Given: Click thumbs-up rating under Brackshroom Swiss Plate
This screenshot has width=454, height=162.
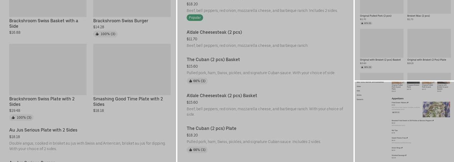Looking at the screenshot, I should [x=21, y=118].
